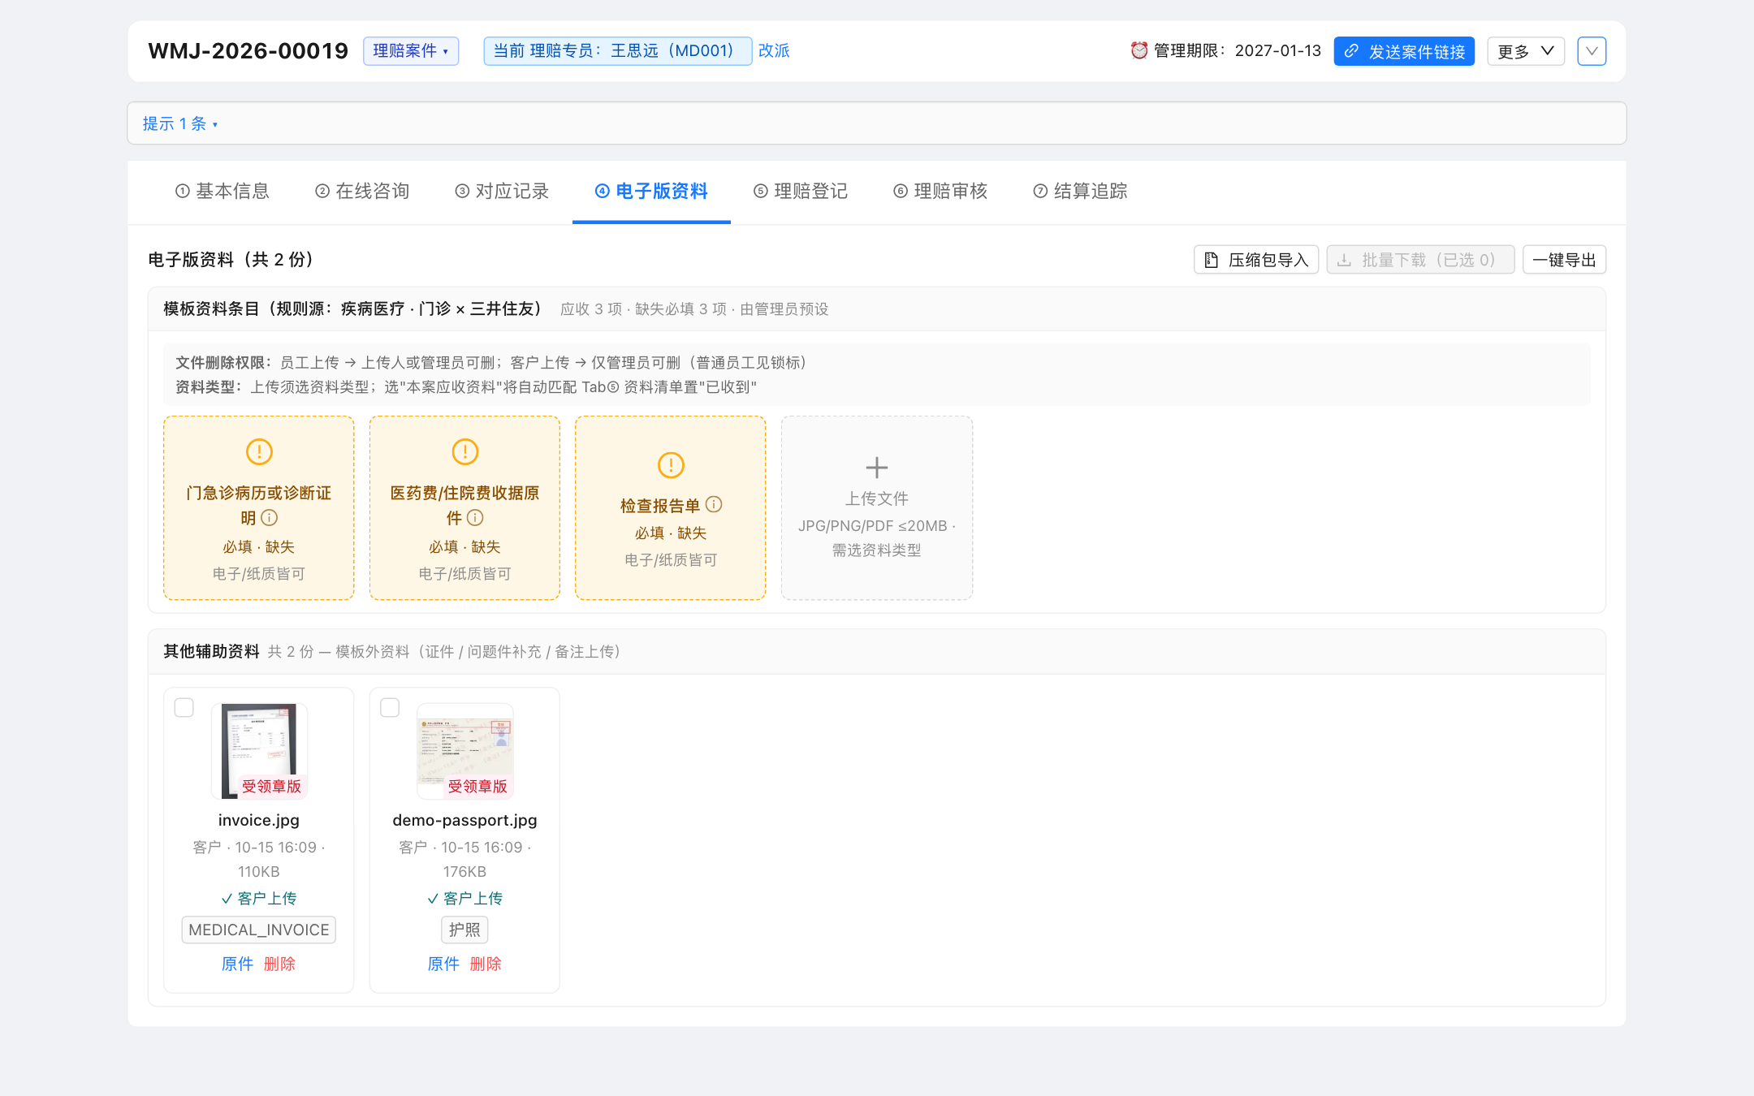Switch to the 基本信息 tab
Image resolution: width=1754 pixels, height=1096 pixels.
222,192
